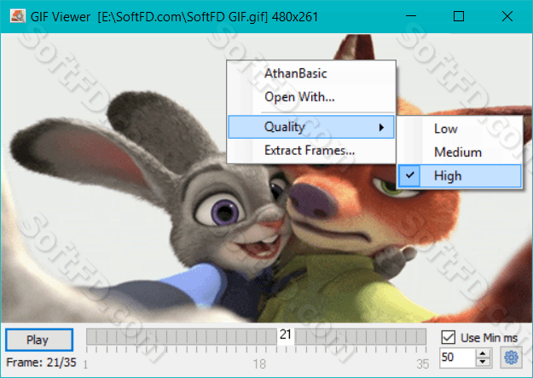Click the Play button
Viewport: 533px width, 378px height.
pyautogui.click(x=39, y=340)
